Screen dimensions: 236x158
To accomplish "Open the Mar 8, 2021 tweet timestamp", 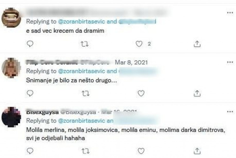I will [131, 62].
